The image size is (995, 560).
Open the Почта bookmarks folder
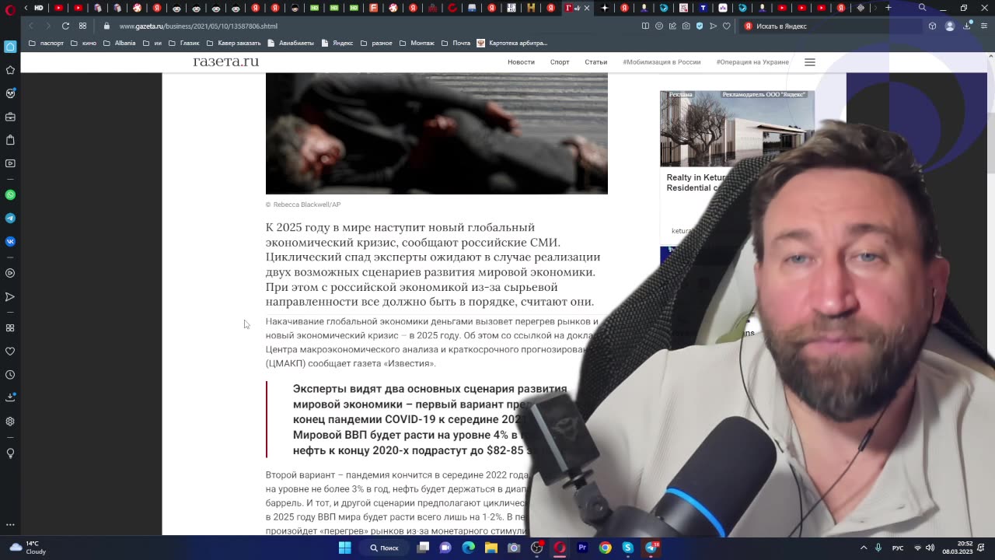456,43
